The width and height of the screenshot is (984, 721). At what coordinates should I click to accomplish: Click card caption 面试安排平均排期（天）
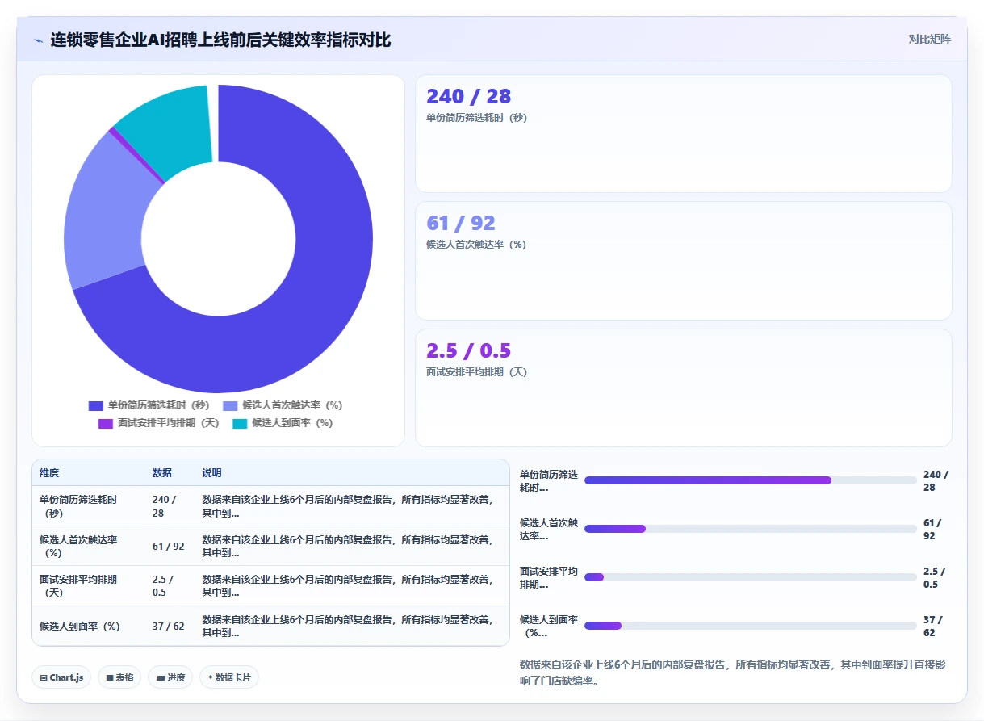tap(476, 372)
